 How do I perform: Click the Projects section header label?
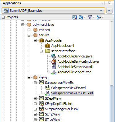pos(12,17)
